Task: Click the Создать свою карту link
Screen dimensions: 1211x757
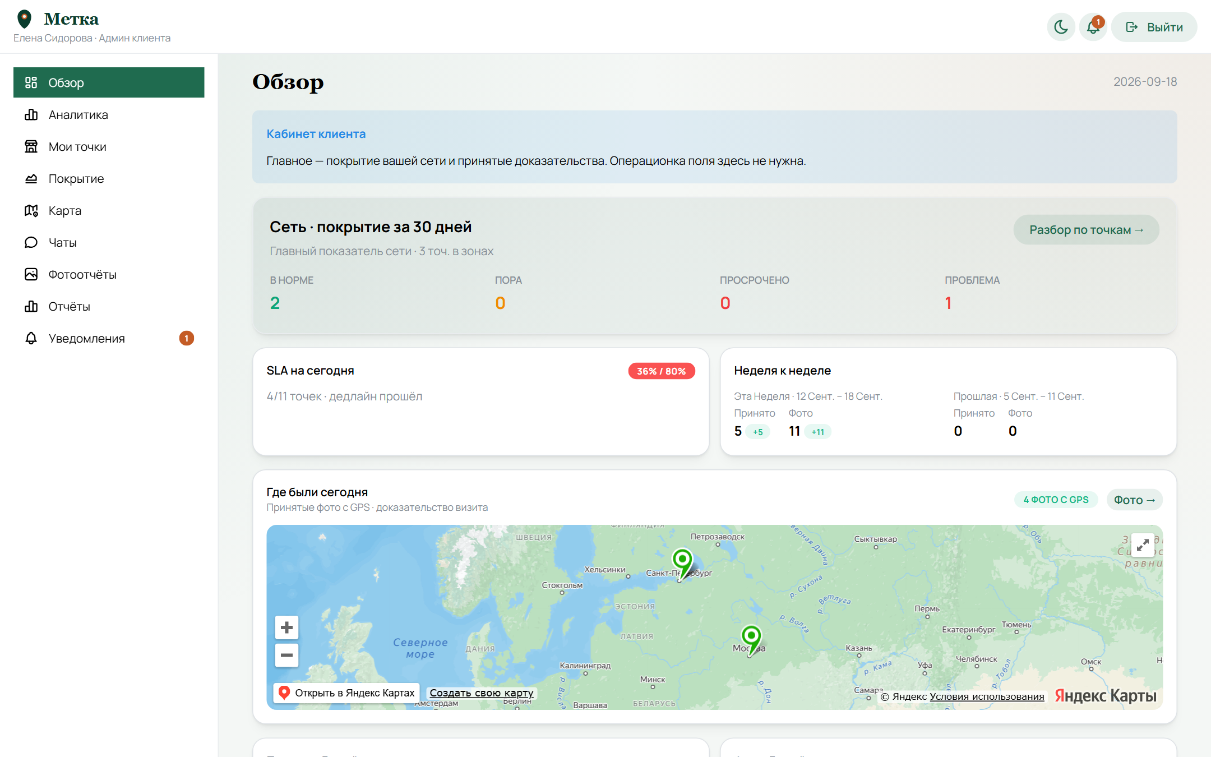Action: pyautogui.click(x=482, y=693)
